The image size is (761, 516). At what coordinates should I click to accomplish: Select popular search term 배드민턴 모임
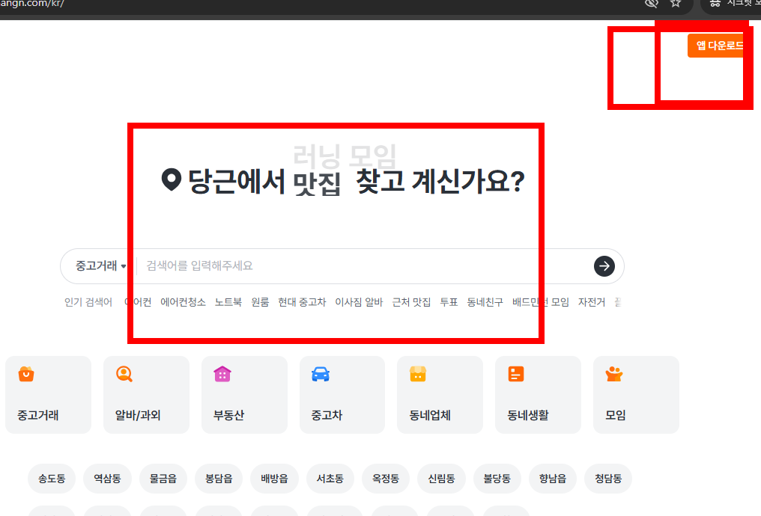click(541, 302)
